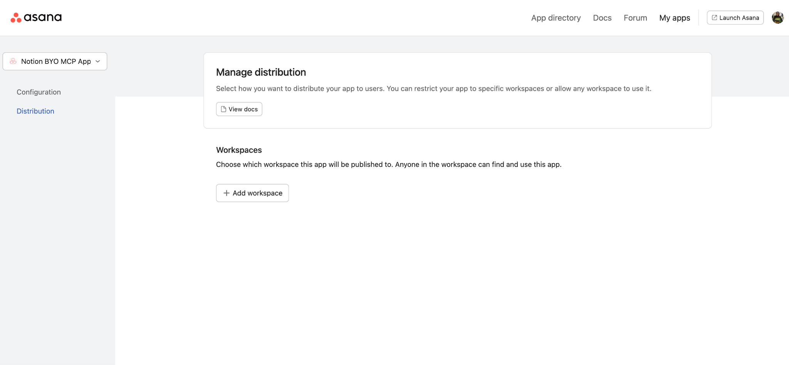Expand the Notion BYO MCP App dropdown
The height and width of the screenshot is (365, 789).
pyautogui.click(x=55, y=61)
